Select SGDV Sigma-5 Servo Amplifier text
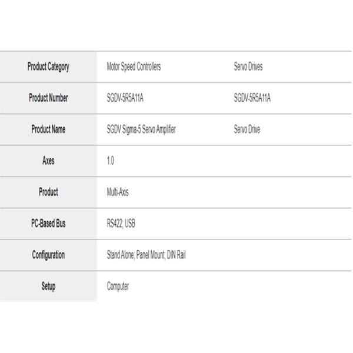Viewport: 353px width, 353px height. coord(141,129)
